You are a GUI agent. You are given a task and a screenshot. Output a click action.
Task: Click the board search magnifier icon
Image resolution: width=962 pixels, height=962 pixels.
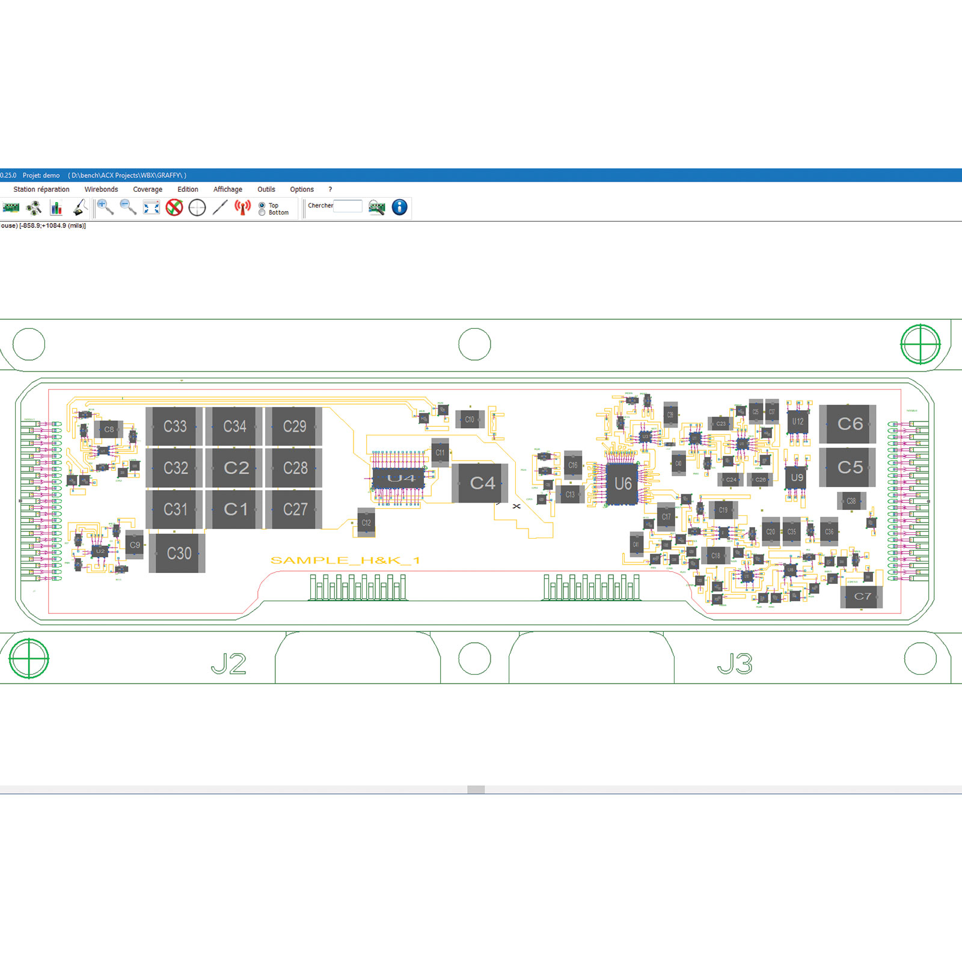pyautogui.click(x=377, y=208)
